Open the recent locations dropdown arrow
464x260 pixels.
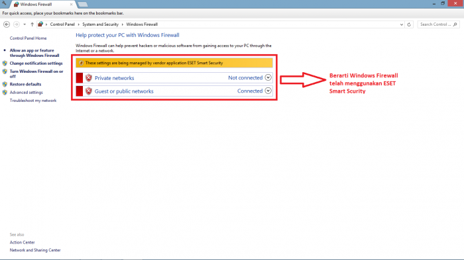point(25,24)
